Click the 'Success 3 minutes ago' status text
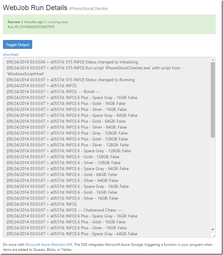Screen dimensions: 223x255 (25, 22)
